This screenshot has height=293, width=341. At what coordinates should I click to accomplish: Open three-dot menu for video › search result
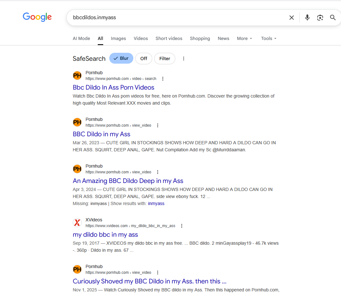click(163, 79)
